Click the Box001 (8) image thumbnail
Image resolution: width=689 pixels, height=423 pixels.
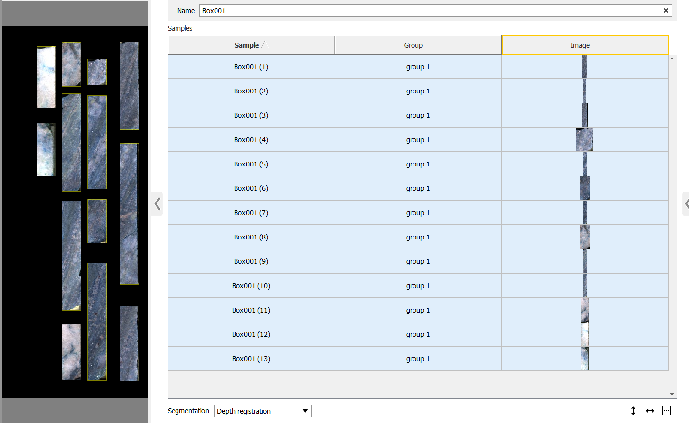(584, 237)
